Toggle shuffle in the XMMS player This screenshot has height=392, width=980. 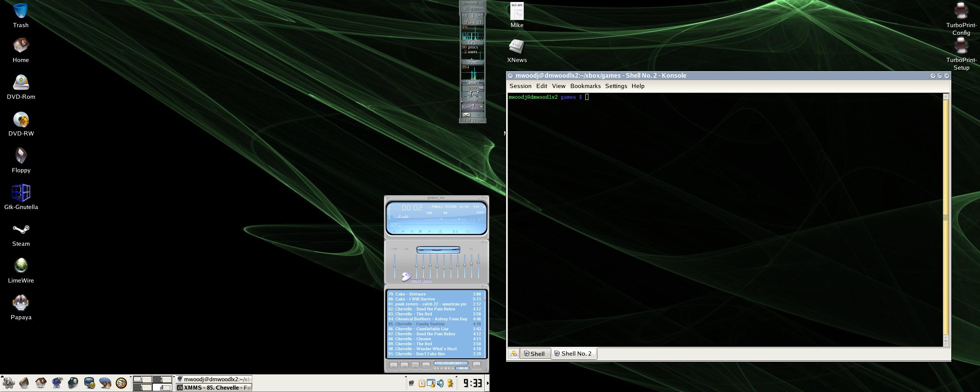point(455,231)
